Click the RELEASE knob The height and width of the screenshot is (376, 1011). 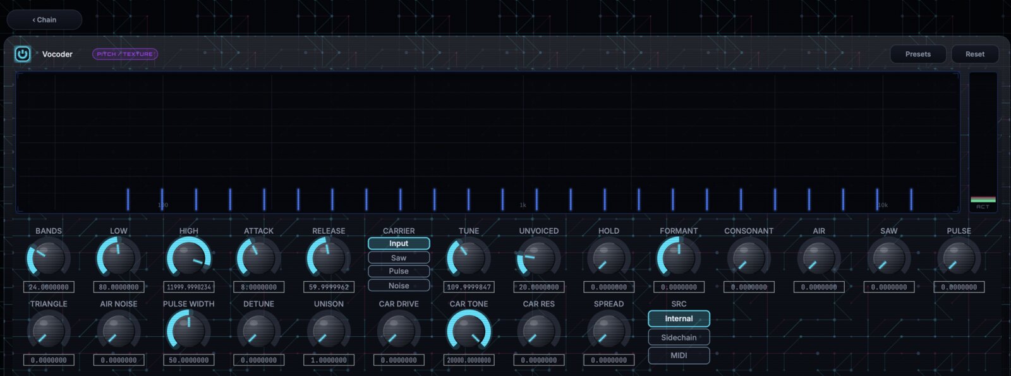329,258
